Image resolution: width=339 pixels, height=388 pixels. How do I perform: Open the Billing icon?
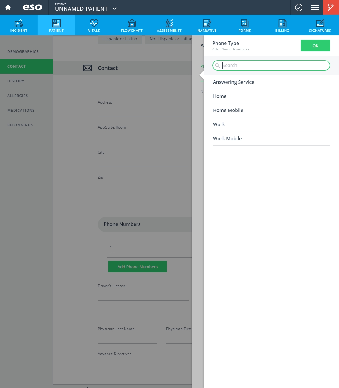pyautogui.click(x=282, y=25)
